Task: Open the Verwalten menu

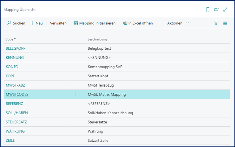Action: 58,23
